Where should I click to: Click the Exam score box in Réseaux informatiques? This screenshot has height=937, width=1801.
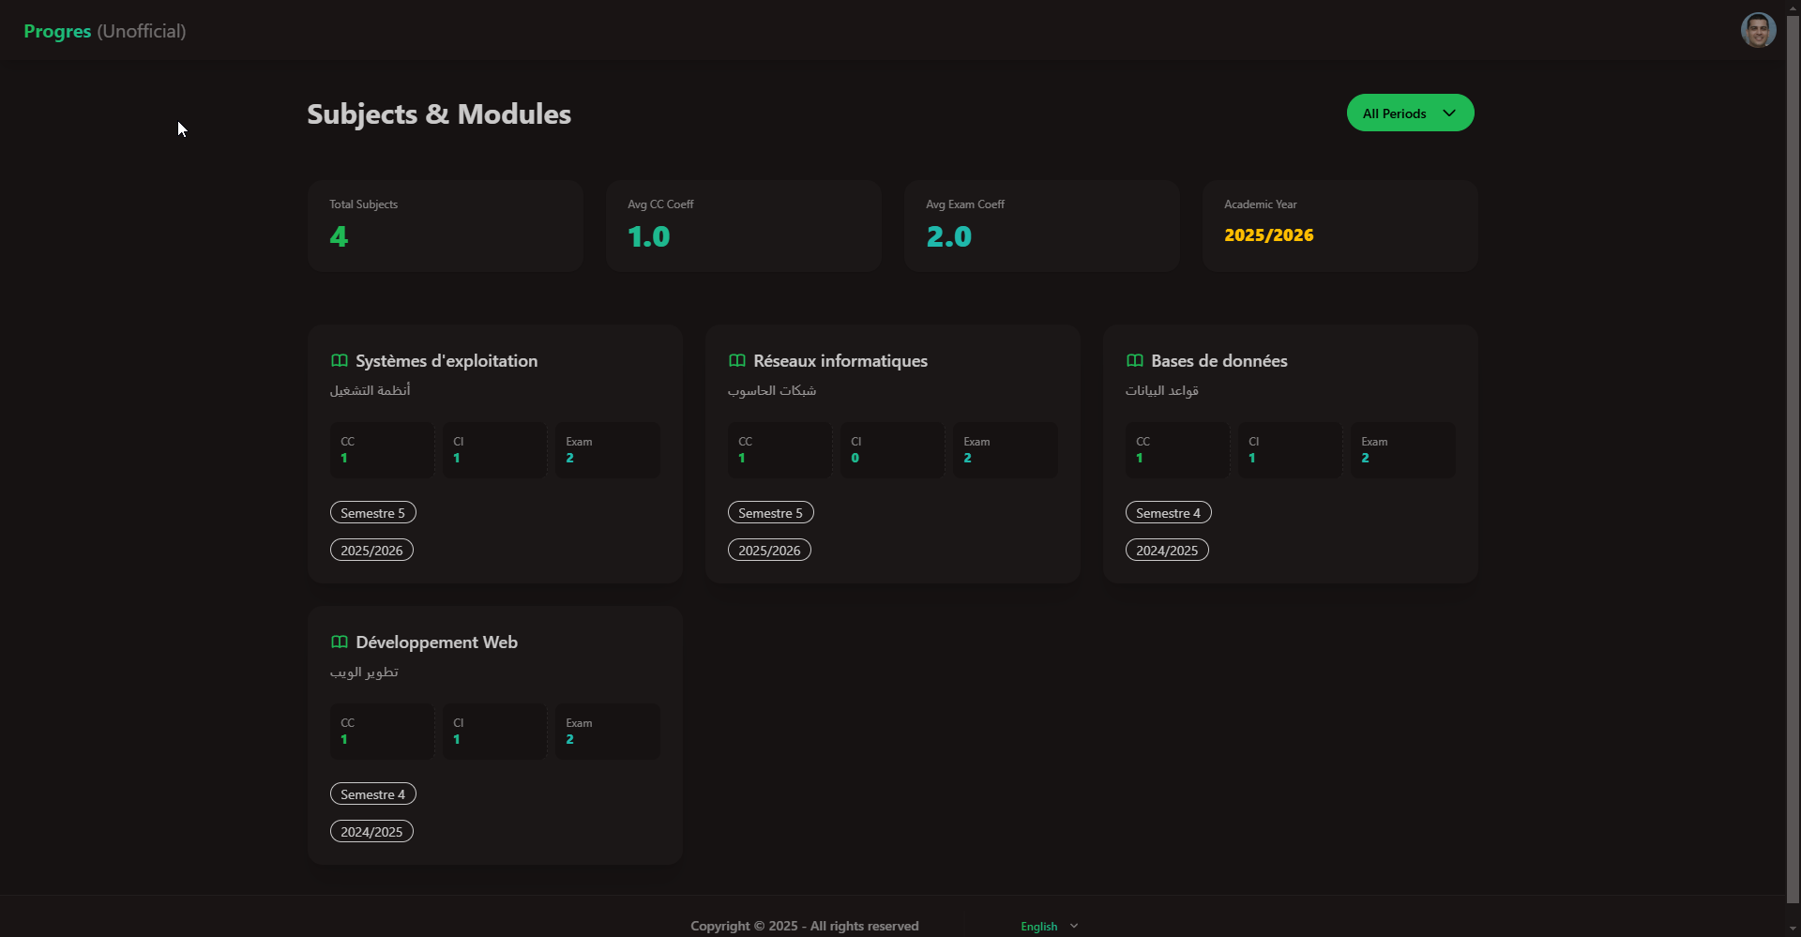click(x=1005, y=449)
